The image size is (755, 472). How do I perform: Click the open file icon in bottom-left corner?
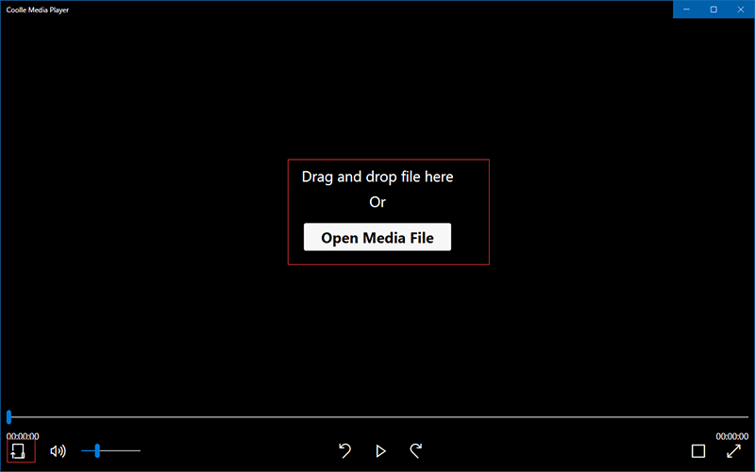[x=18, y=451]
